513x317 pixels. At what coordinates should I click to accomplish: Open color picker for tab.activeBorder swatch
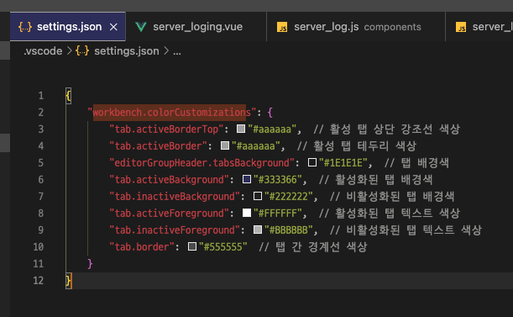pyautogui.click(x=225, y=145)
